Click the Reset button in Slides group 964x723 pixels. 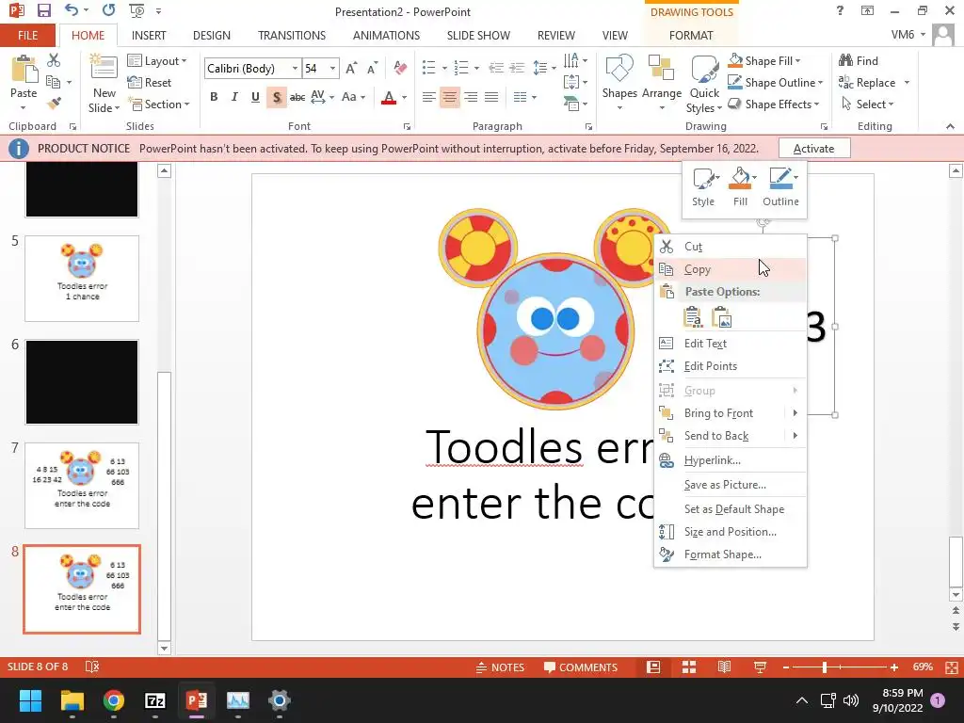tap(150, 83)
